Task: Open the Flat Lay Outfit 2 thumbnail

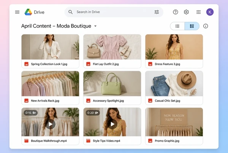Action: (112, 47)
